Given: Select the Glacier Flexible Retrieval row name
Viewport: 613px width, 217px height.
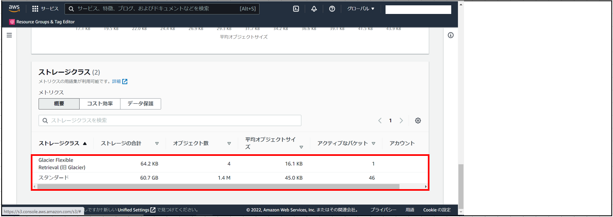Looking at the screenshot, I should (62, 164).
